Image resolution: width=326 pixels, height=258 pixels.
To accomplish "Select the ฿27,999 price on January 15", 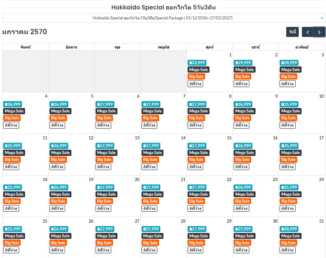I will coord(197,146).
